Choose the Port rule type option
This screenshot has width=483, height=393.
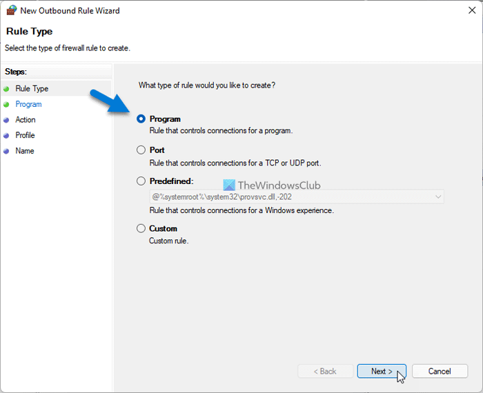tap(141, 150)
